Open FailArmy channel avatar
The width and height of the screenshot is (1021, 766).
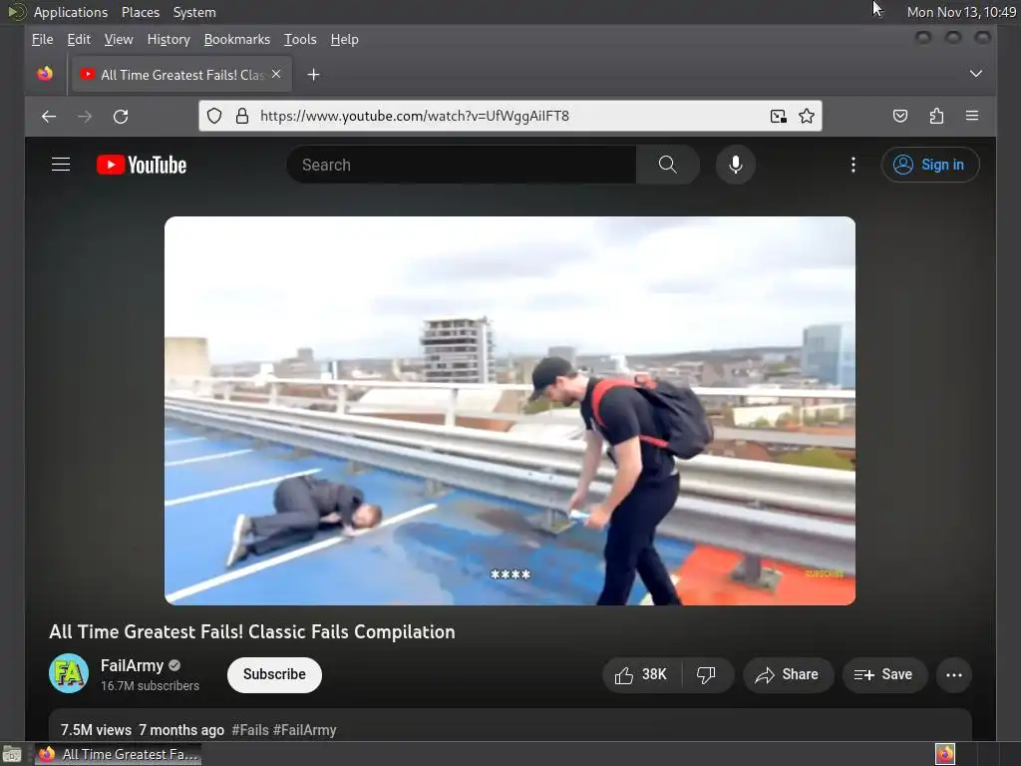(x=69, y=673)
